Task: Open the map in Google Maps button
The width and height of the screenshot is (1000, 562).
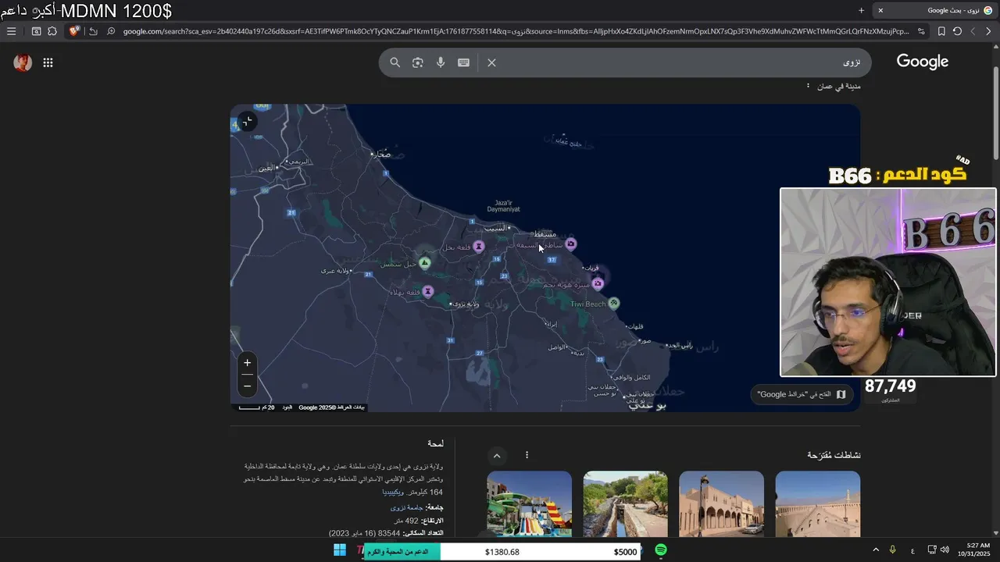Action: point(802,394)
